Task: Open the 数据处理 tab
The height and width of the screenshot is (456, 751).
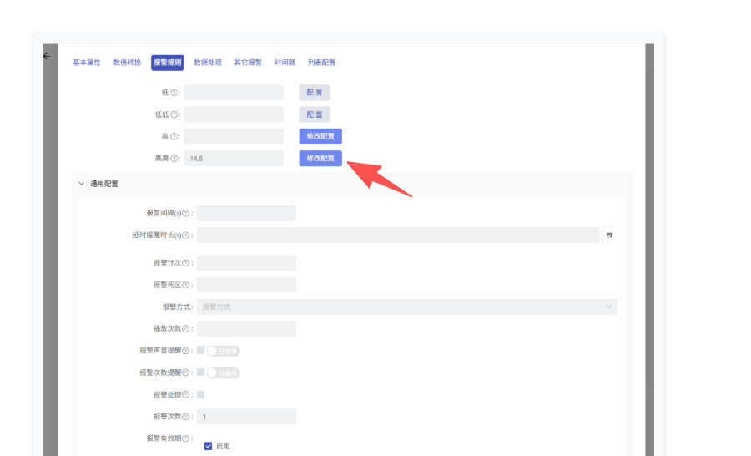Action: pos(208,63)
